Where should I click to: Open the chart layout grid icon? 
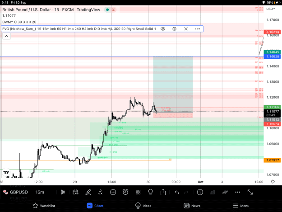[x=138, y=192]
